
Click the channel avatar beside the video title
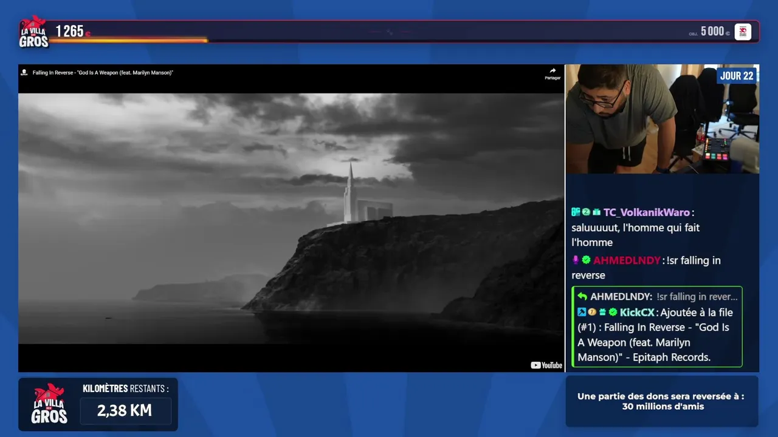[24, 72]
